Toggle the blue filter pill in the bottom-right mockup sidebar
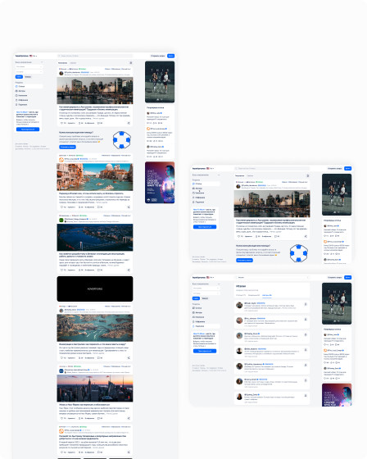The image size is (367, 459). point(196,298)
